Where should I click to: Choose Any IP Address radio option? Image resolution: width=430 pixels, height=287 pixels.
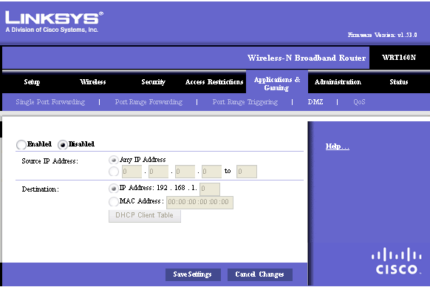coord(113,160)
